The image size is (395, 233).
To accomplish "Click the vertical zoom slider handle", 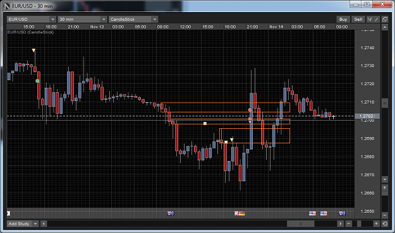I will pyautogui.click(x=385, y=193).
